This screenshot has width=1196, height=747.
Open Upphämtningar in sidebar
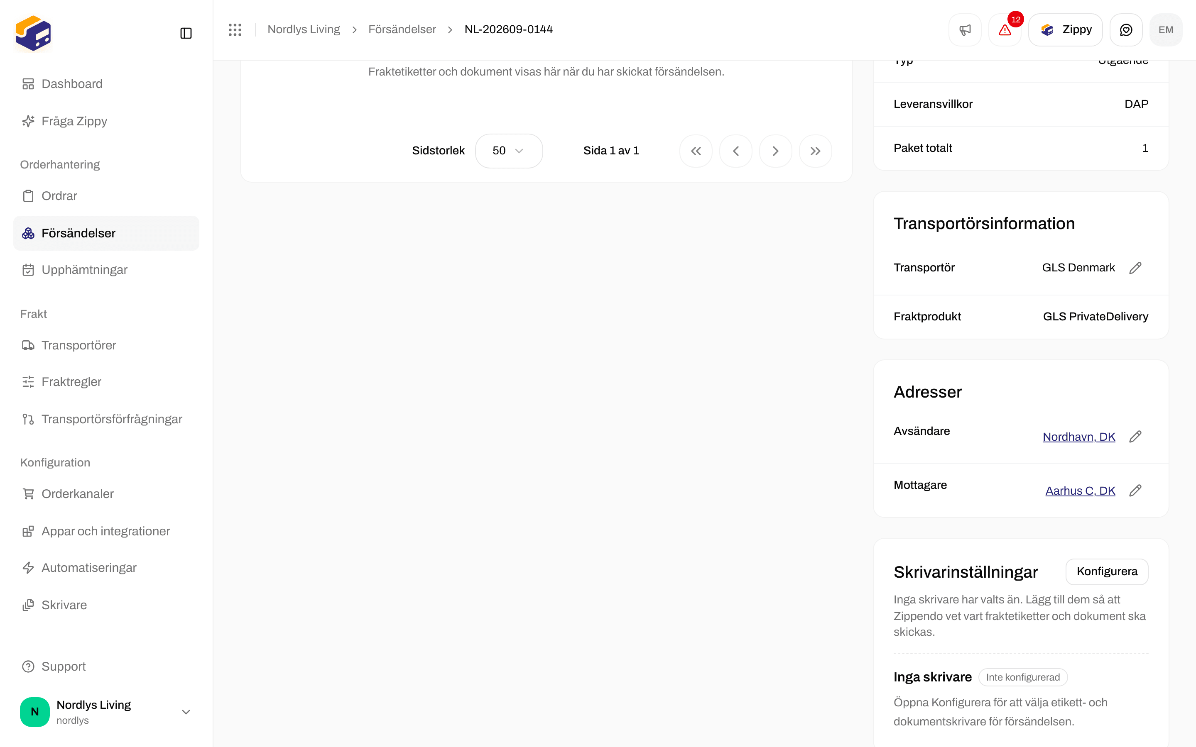106,270
